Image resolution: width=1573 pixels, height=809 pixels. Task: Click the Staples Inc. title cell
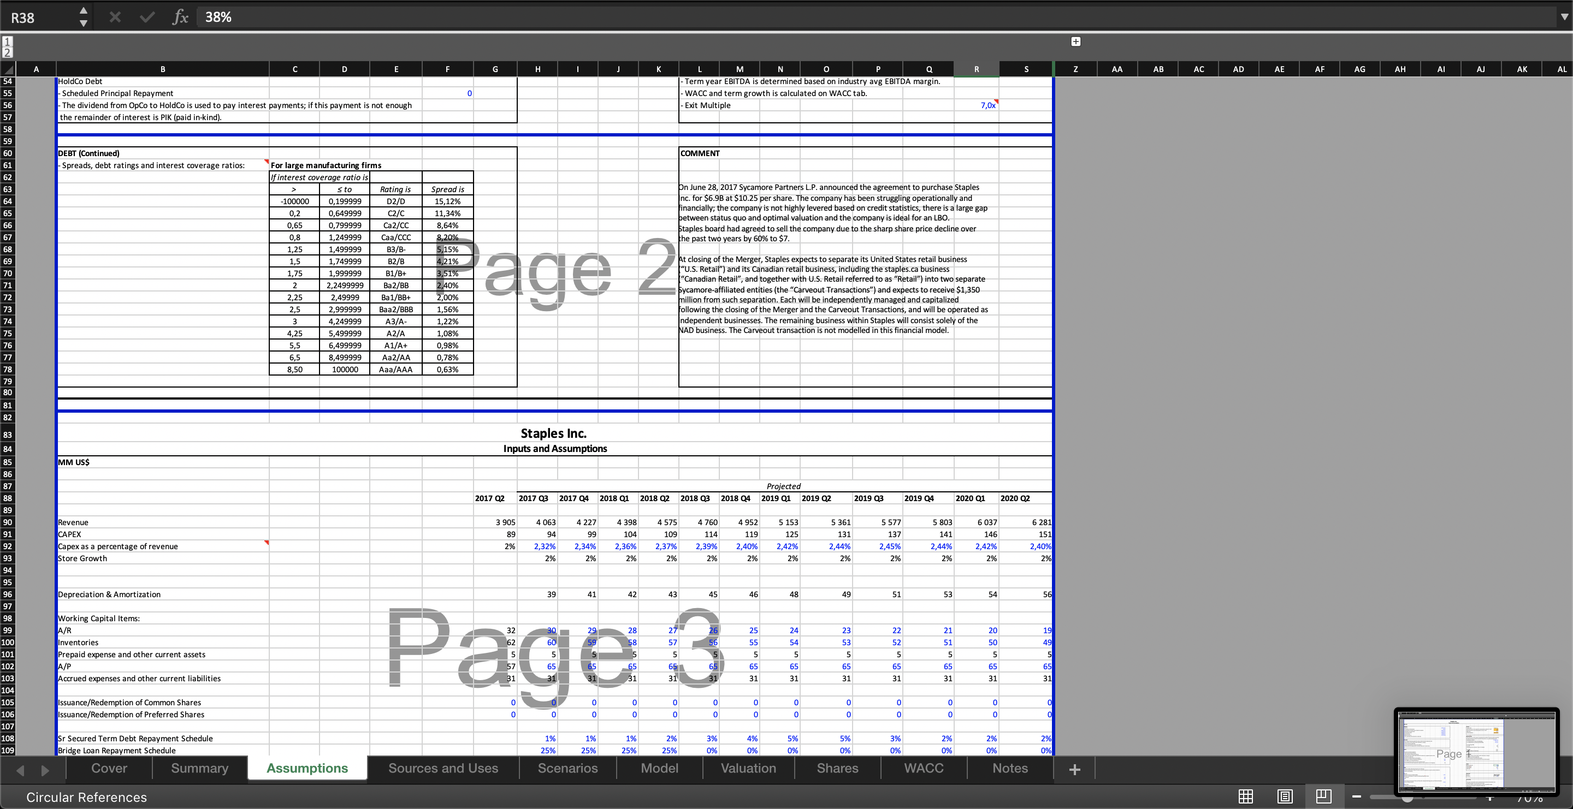[553, 433]
